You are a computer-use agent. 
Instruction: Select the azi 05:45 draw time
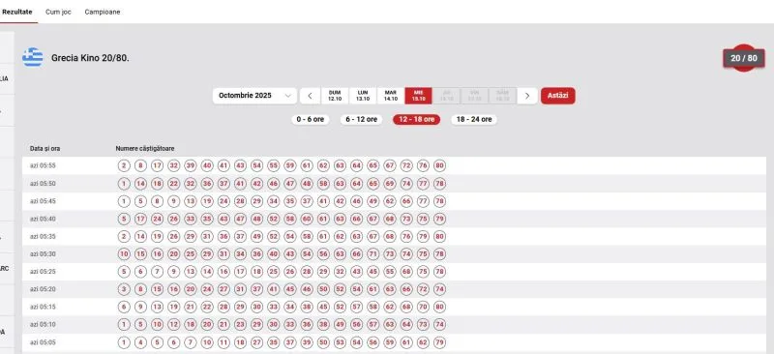click(x=43, y=201)
